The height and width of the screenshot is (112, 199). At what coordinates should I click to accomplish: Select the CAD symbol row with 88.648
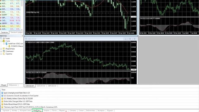pos(10,21)
